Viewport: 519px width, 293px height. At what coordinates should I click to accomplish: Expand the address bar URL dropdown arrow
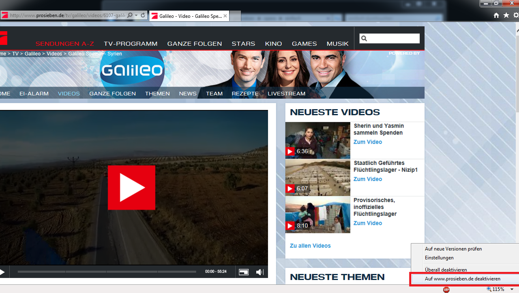coord(136,15)
